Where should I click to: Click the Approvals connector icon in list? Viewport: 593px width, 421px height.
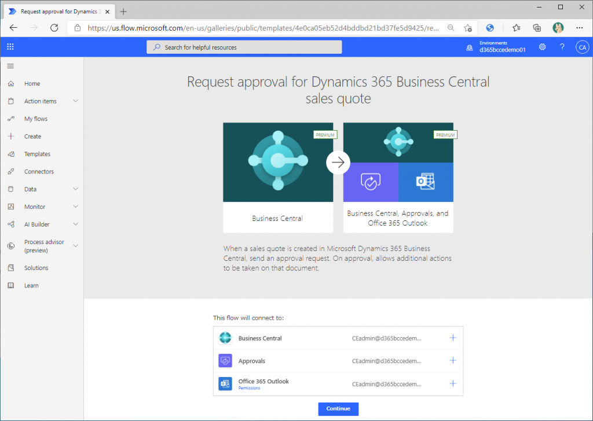point(225,361)
